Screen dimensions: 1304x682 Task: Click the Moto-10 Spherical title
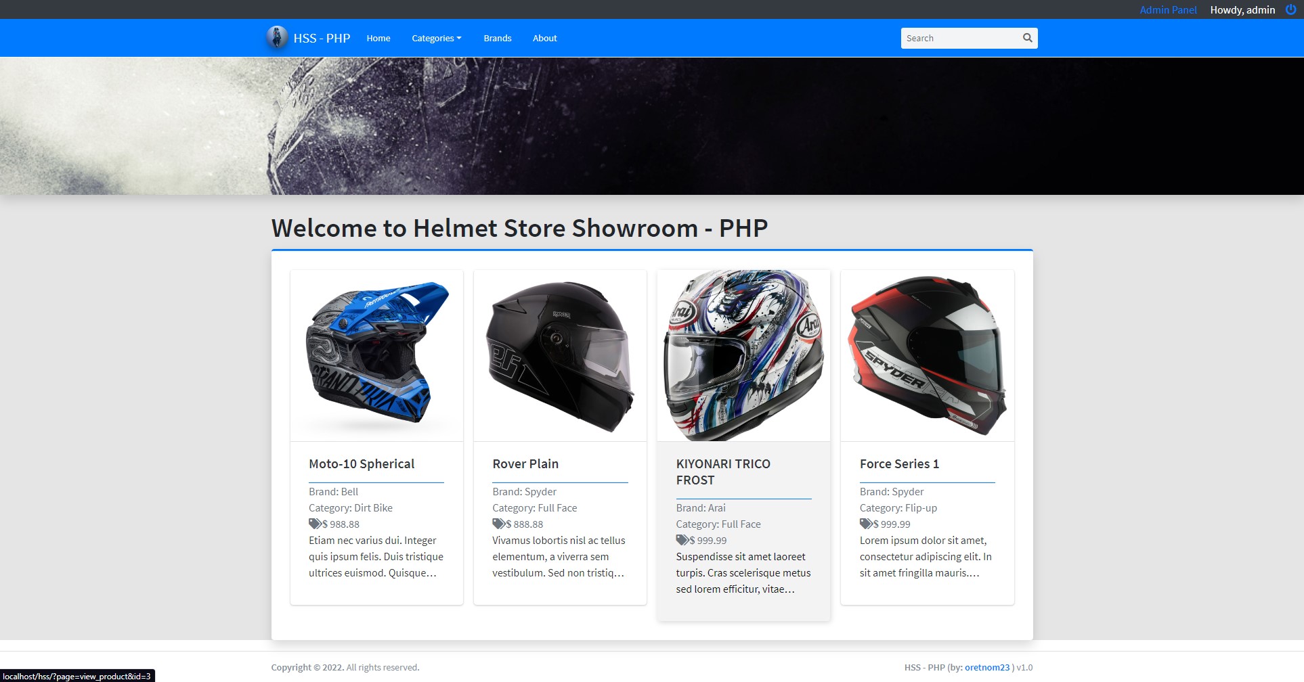tap(362, 463)
